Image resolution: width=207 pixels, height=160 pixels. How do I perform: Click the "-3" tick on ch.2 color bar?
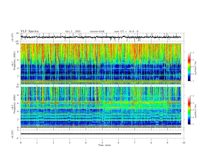193,96
